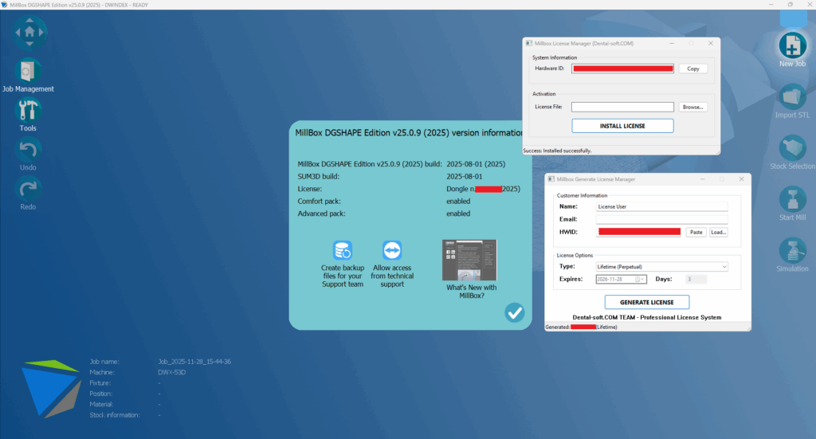
Task: Click the MillBox logo at bottom left
Action: (x=50, y=389)
